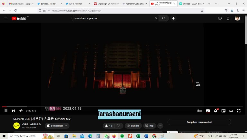
Task: Enter full screen mode
Action: click(x=239, y=111)
